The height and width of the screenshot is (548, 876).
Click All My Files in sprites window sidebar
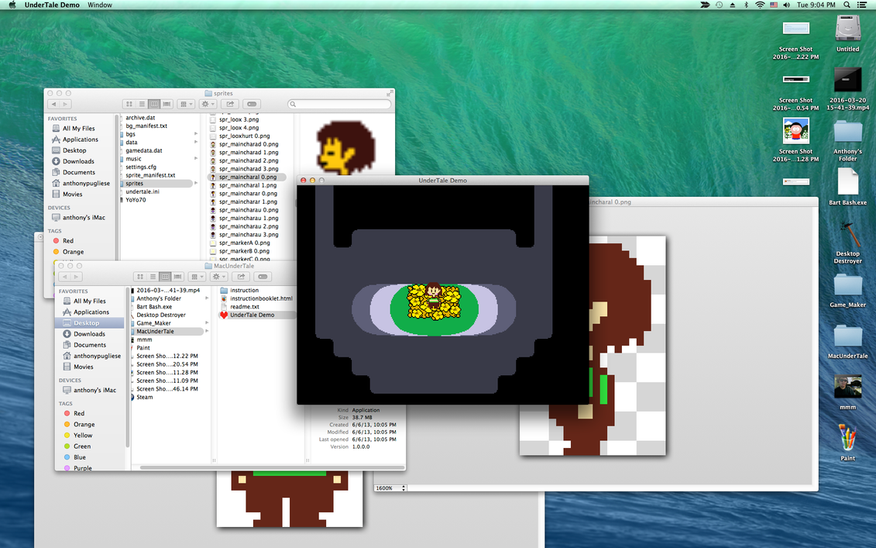click(78, 128)
